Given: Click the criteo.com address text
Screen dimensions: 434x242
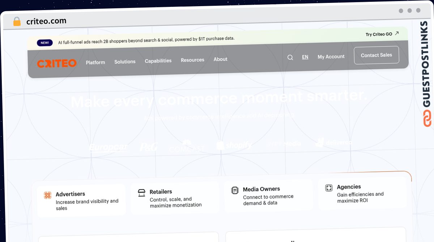Looking at the screenshot, I should (x=46, y=21).
